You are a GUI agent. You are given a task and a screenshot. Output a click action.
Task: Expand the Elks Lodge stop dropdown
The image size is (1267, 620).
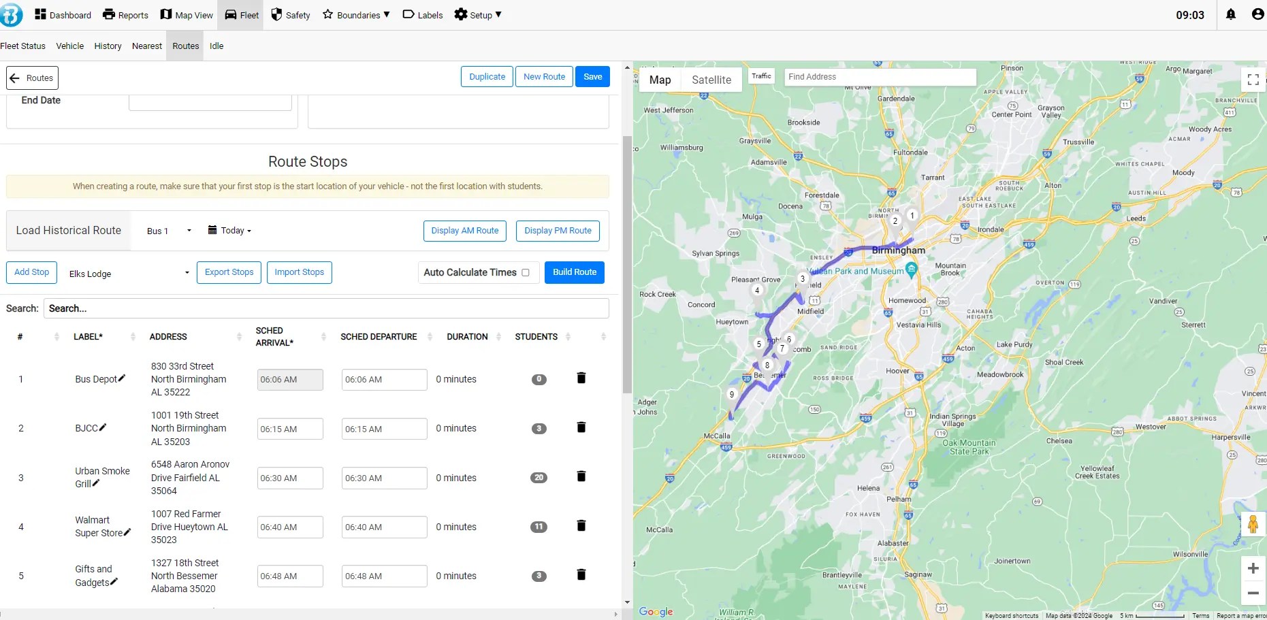[129, 274]
